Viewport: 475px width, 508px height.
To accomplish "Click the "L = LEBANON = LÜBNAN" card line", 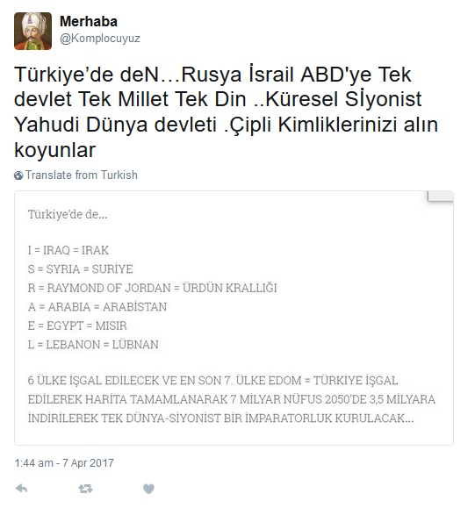I will click(93, 345).
